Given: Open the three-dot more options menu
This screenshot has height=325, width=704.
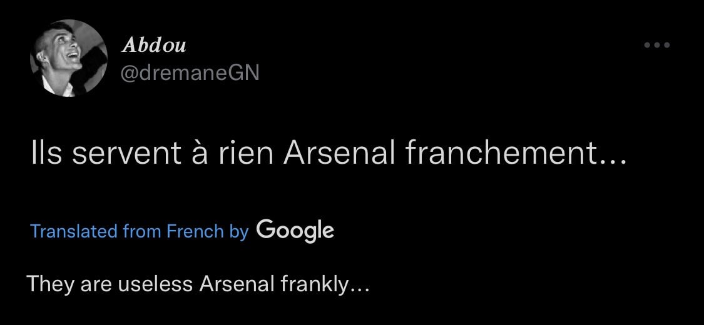Looking at the screenshot, I should (x=657, y=45).
